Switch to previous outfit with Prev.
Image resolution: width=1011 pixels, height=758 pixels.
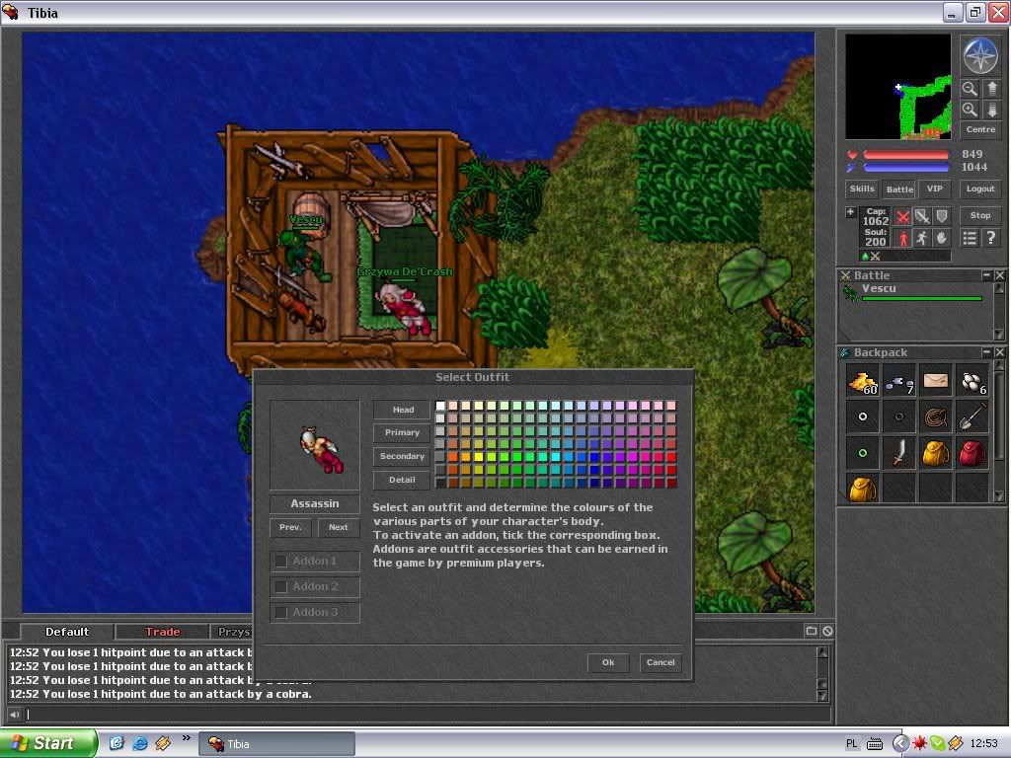tap(291, 527)
